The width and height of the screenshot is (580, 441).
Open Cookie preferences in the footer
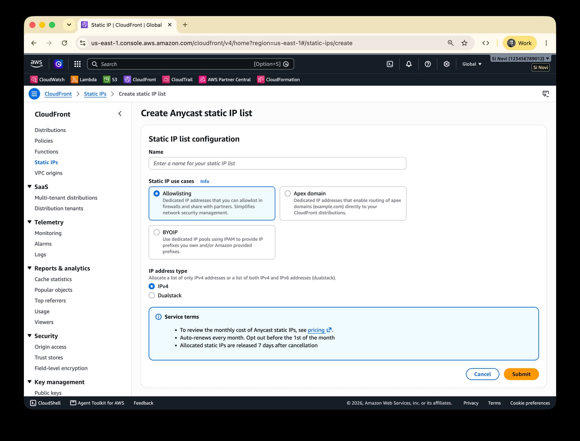(530, 403)
